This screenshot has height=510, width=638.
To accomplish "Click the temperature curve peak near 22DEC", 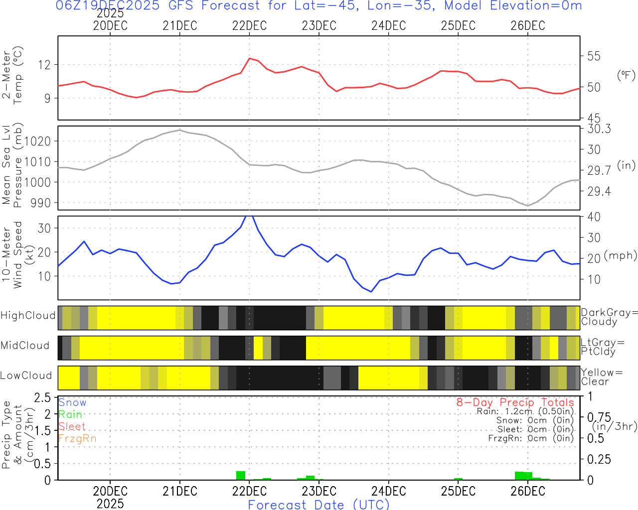I will coord(250,58).
